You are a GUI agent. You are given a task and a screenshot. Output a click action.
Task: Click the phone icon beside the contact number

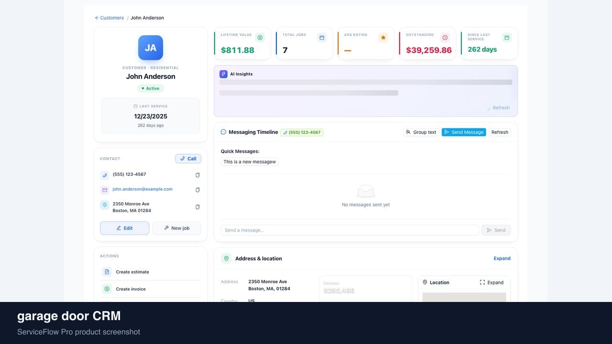105,175
